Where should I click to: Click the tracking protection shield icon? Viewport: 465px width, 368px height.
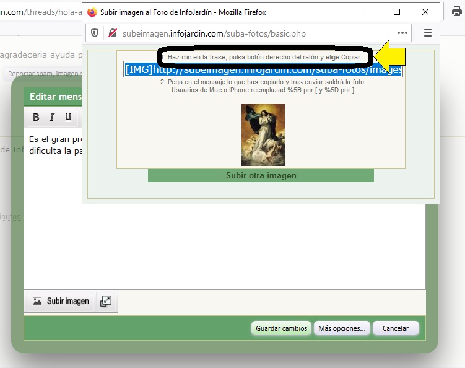tap(95, 33)
